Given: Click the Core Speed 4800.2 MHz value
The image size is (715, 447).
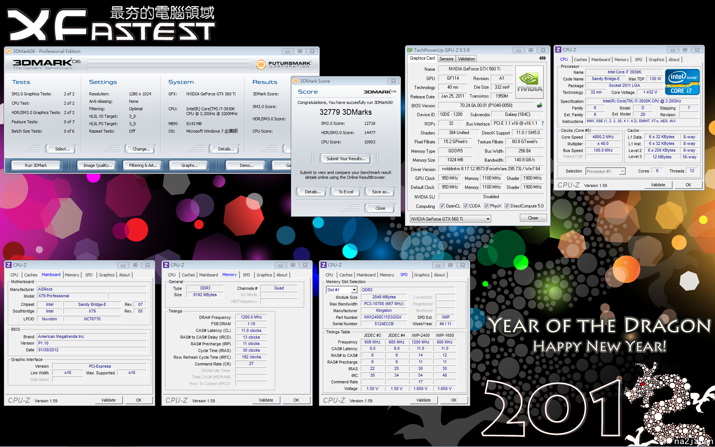Looking at the screenshot, I should point(603,137).
